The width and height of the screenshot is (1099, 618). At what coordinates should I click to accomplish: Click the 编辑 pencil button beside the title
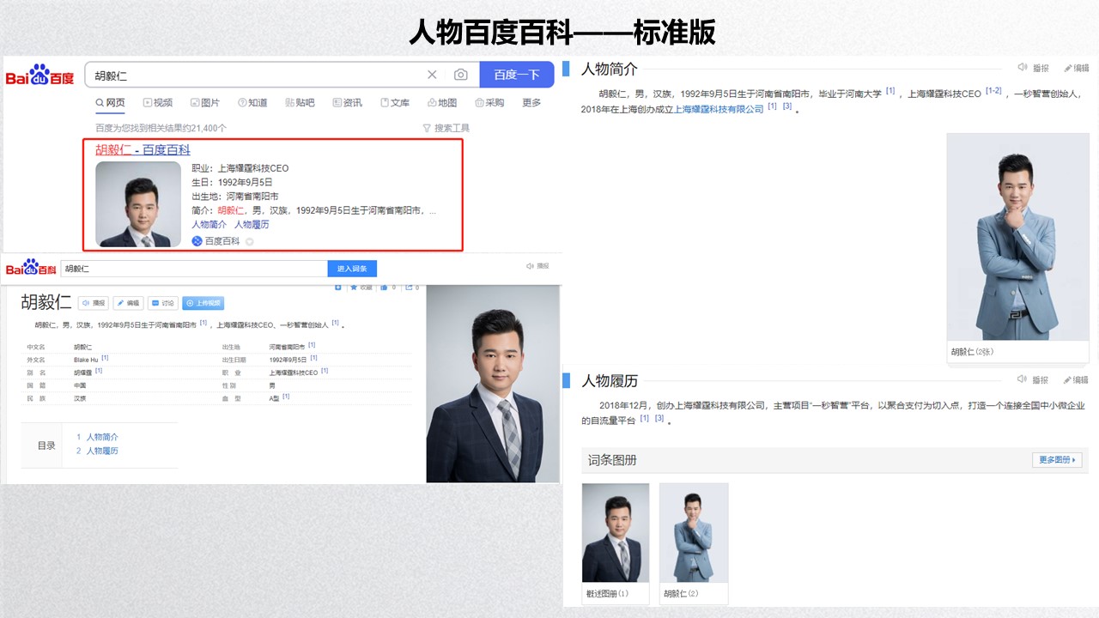click(128, 303)
